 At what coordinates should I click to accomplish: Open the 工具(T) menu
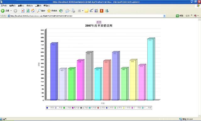click(38, 6)
